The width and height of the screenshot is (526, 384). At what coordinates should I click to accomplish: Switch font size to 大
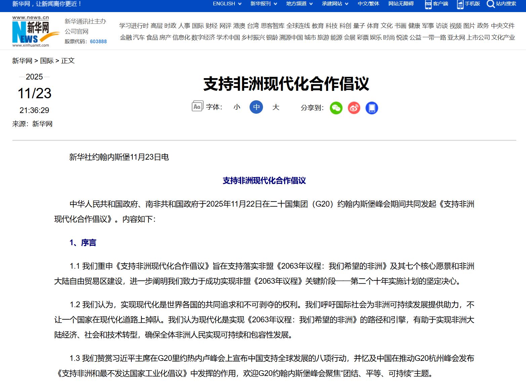[276, 107]
